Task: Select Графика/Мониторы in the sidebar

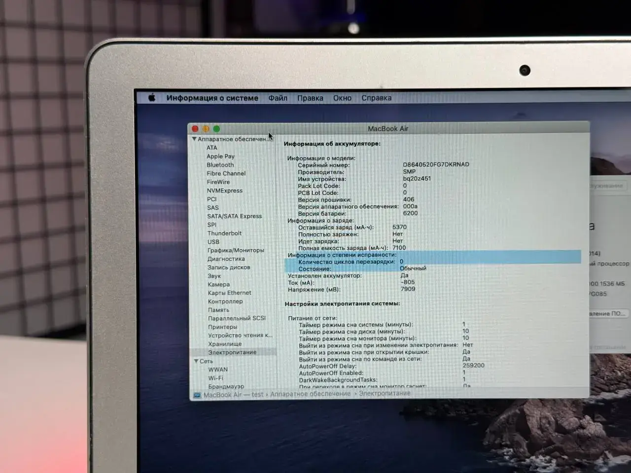Action: pos(236,250)
